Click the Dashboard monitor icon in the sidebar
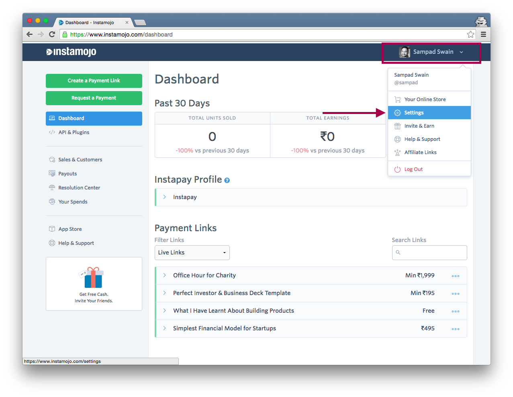The height and width of the screenshot is (397, 513). coord(52,118)
